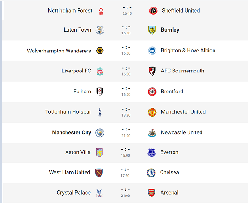This screenshot has width=248, height=203.
Task: Open the Wolverhampton Wanderers wolf crest
Action: pyautogui.click(x=100, y=51)
